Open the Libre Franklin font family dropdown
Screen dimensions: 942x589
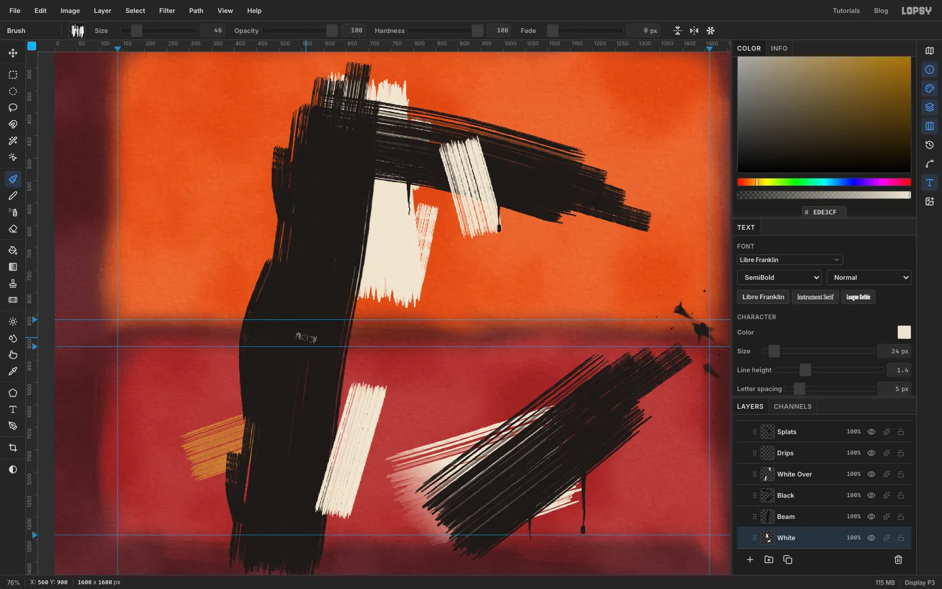pos(790,260)
